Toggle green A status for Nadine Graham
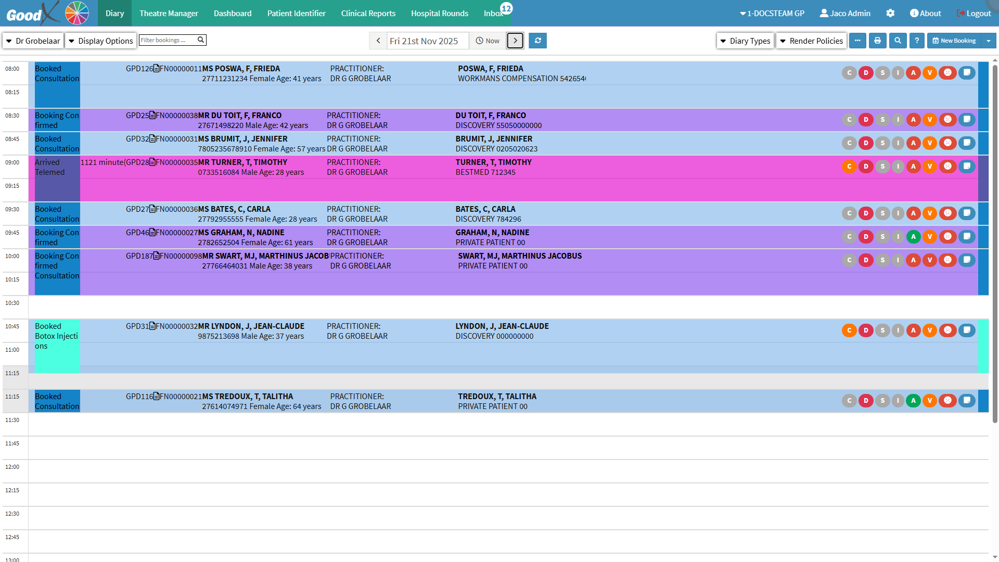Viewport: 999px width, 562px height. (x=913, y=237)
